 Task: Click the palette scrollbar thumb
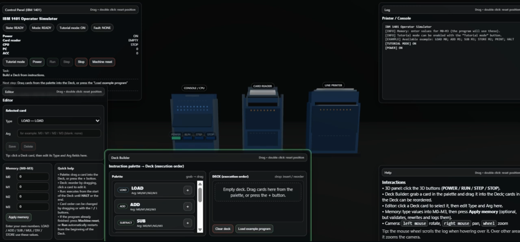tap(200, 194)
